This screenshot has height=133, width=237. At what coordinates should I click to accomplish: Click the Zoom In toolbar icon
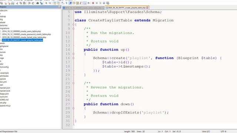(46, 3)
